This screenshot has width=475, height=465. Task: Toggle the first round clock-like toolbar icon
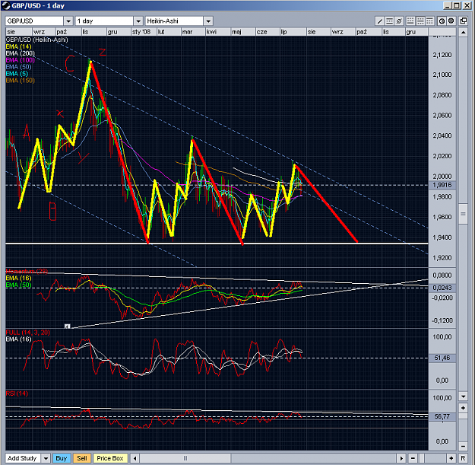point(442,21)
